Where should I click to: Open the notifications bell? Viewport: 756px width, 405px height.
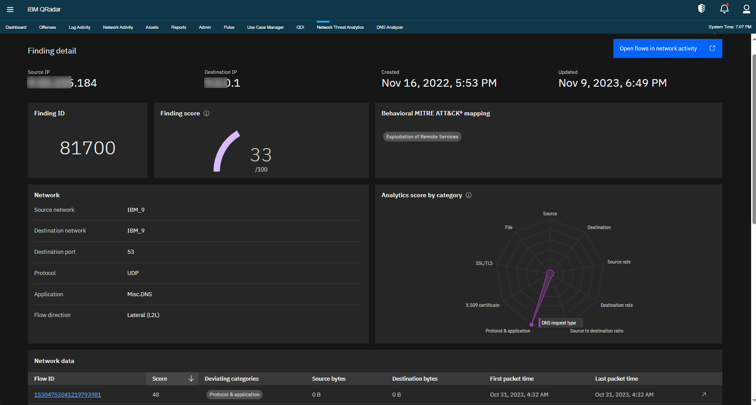click(724, 8)
